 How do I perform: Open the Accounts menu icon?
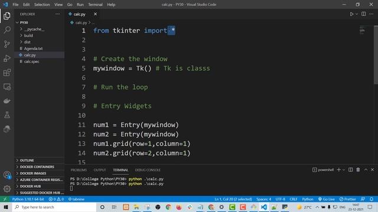click(7, 175)
